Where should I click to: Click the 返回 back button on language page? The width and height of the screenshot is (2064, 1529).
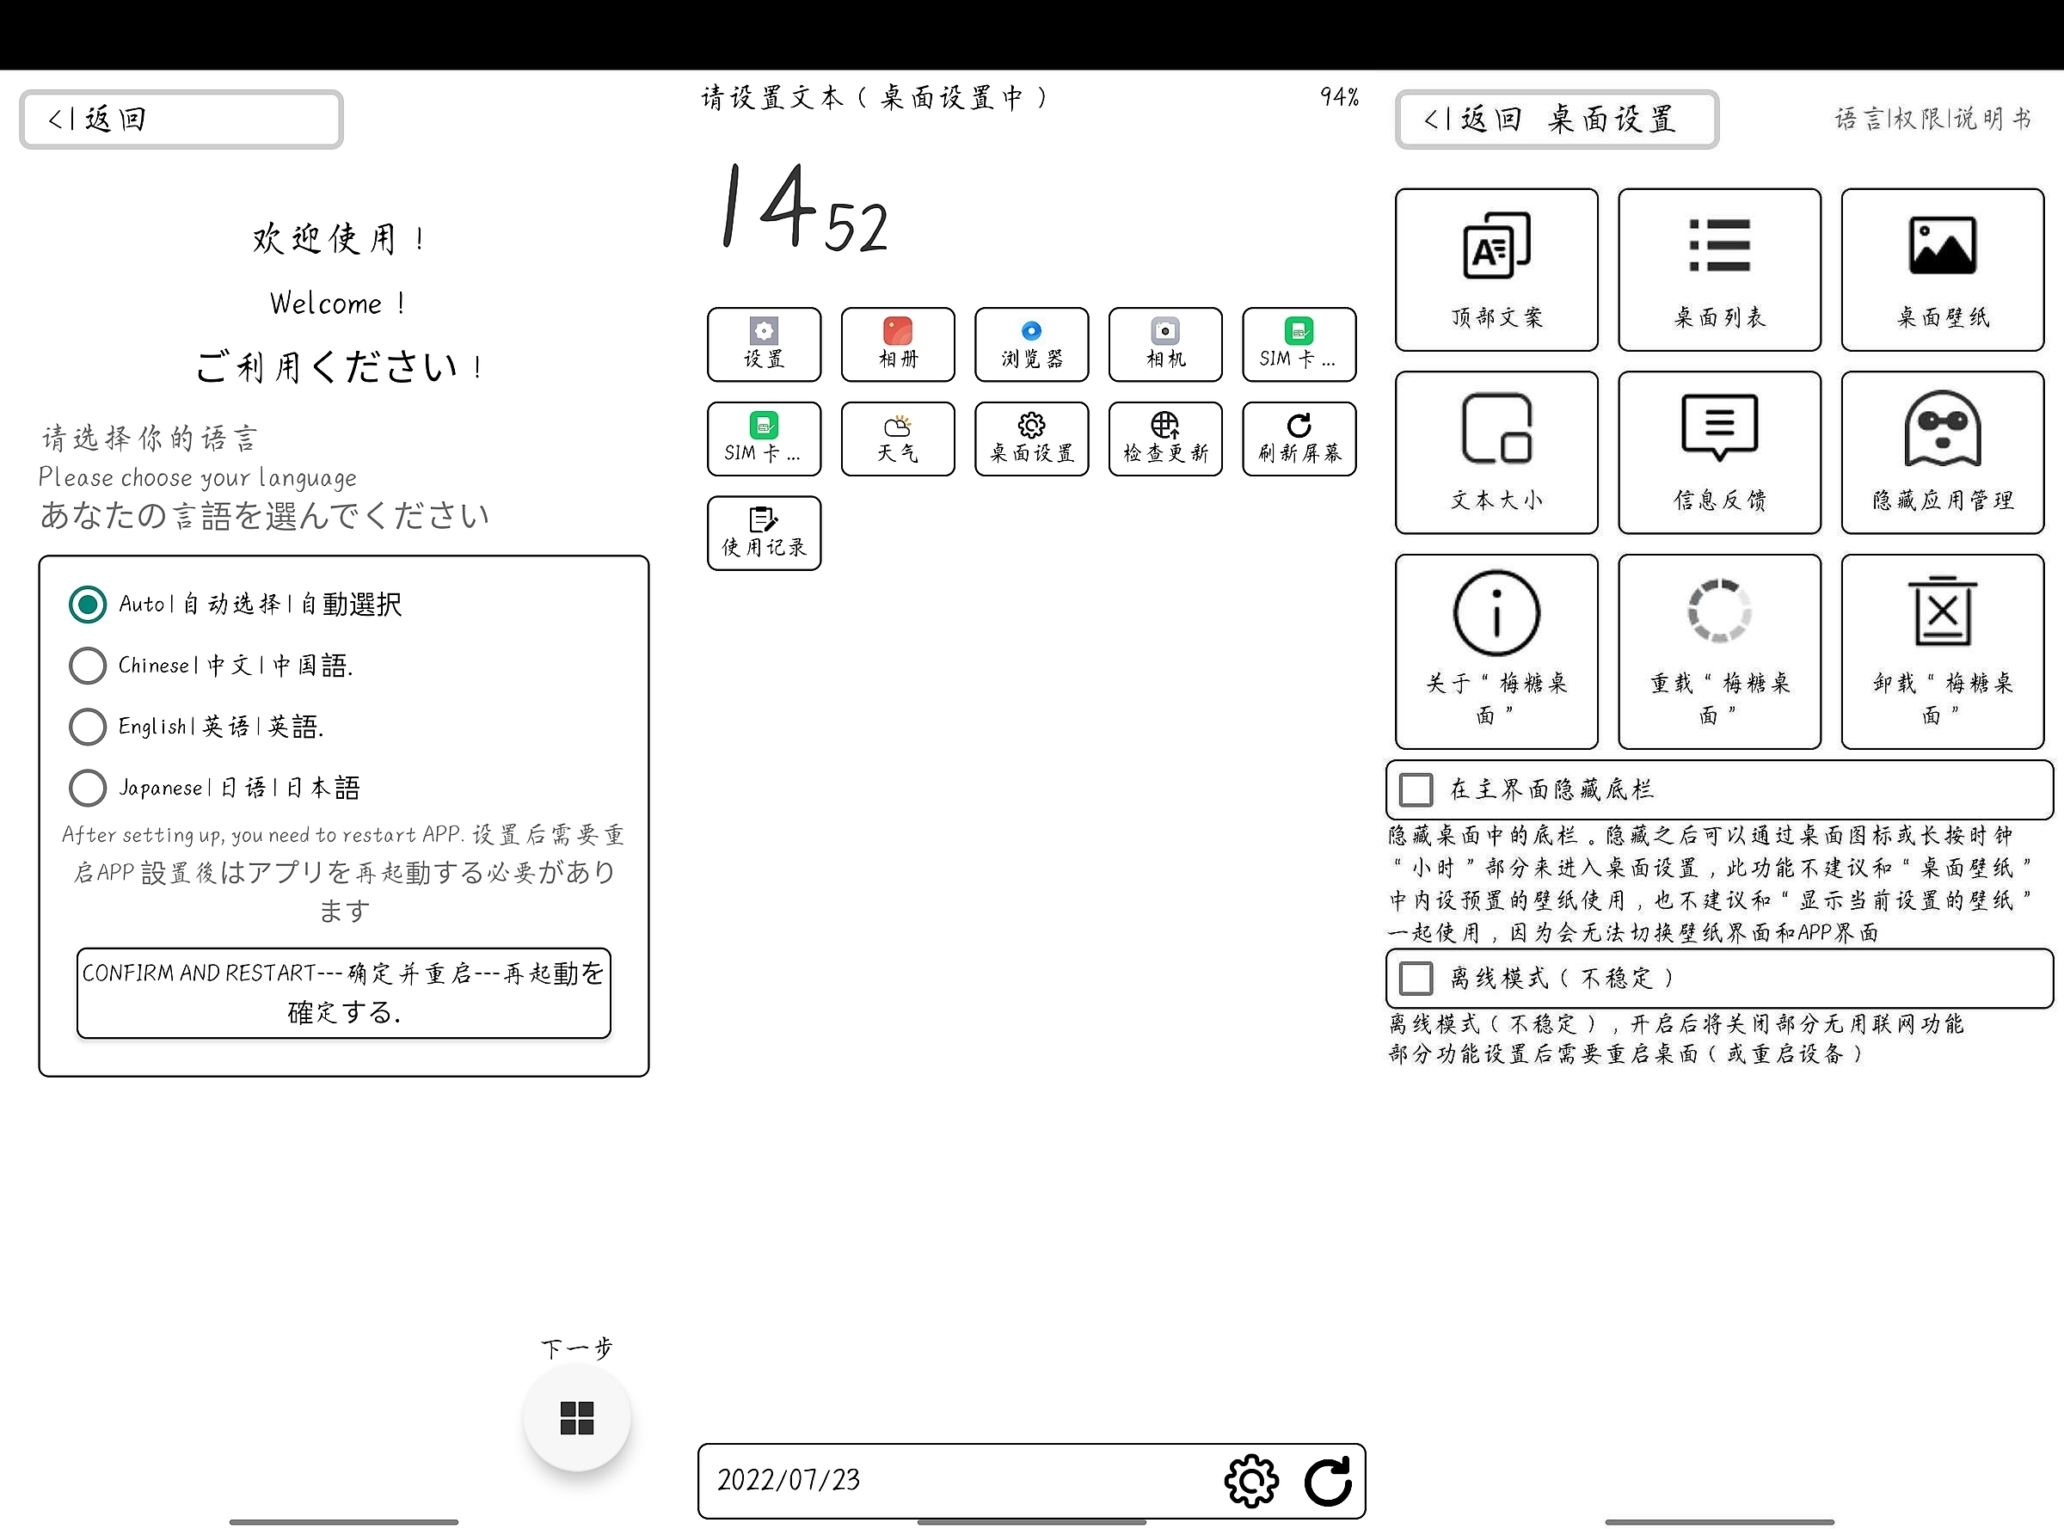(181, 120)
